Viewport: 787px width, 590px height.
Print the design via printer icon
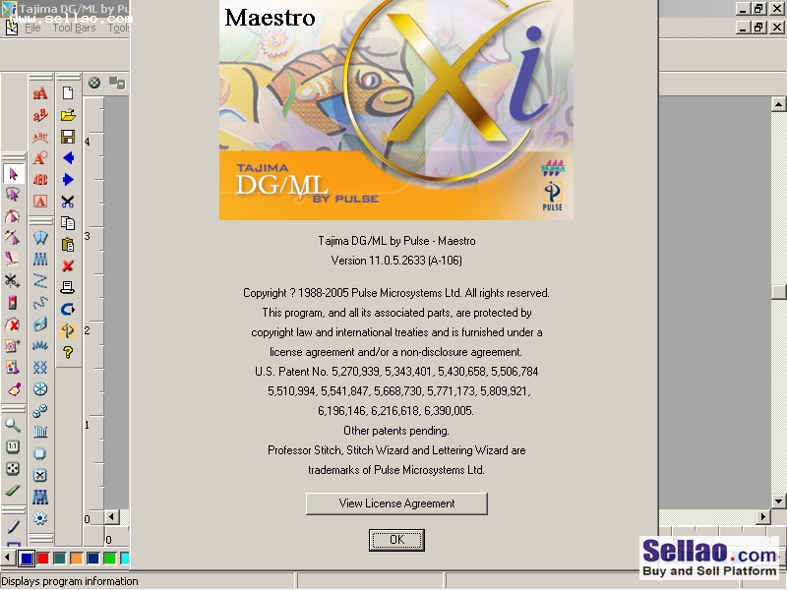coord(68,287)
